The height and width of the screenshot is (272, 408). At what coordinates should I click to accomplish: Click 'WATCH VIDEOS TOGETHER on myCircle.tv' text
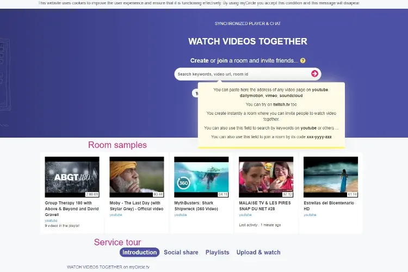coord(108,267)
